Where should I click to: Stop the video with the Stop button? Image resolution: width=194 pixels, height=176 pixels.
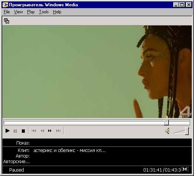(x=23, y=131)
